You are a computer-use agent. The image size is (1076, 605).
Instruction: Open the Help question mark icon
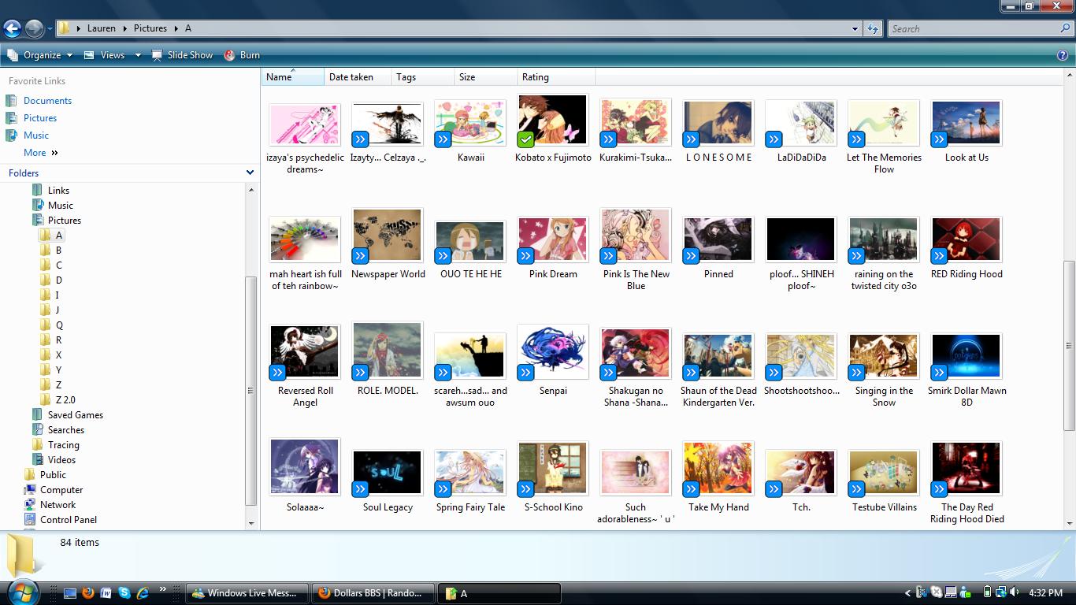pyautogui.click(x=1063, y=55)
